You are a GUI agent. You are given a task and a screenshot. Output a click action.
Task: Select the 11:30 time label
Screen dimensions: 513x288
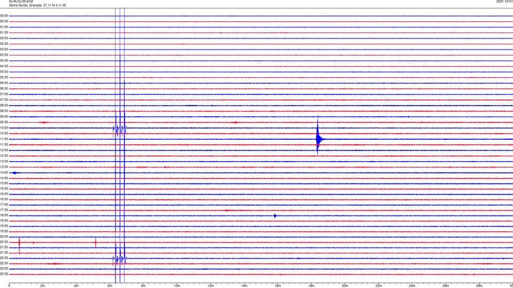(4, 145)
